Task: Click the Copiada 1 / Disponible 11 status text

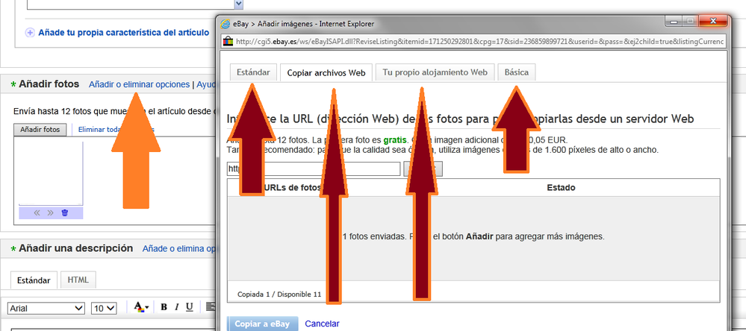Action: pyautogui.click(x=279, y=294)
